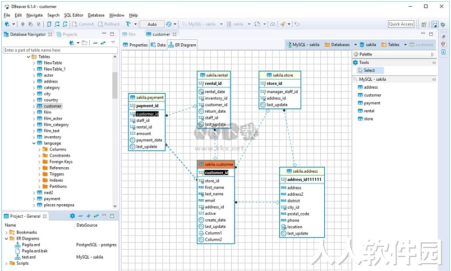Open the Database Navigator view menu triangle
The height and width of the screenshot is (271, 451).
click(x=113, y=43)
